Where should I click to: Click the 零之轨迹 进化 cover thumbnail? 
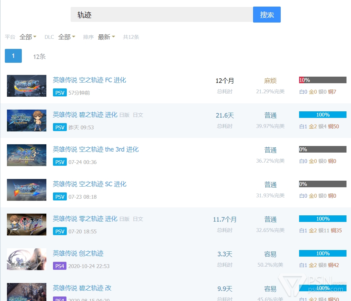click(27, 224)
